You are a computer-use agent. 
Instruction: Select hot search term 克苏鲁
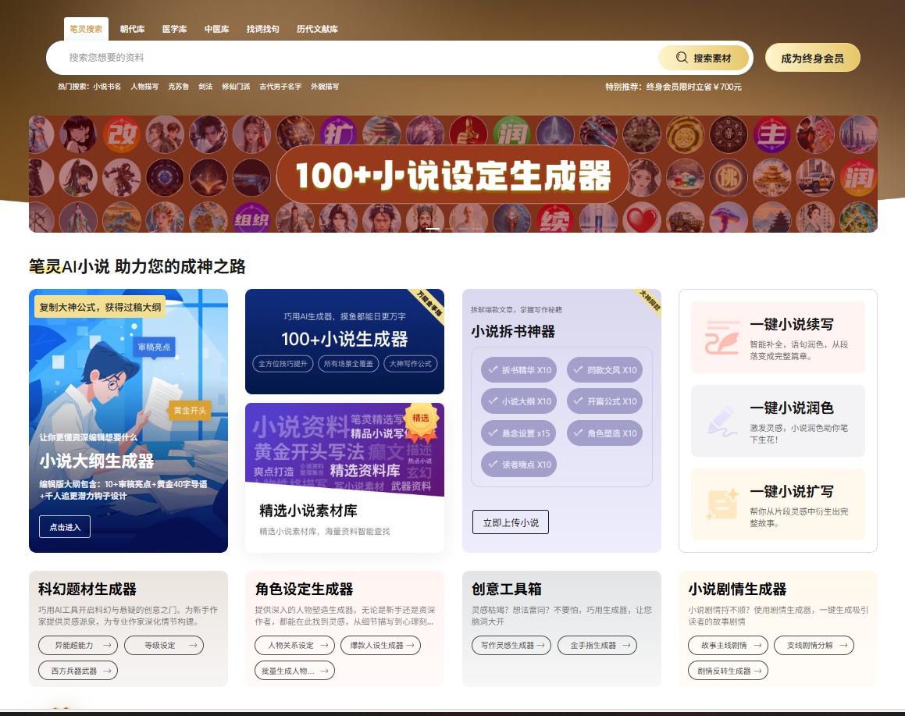pyautogui.click(x=178, y=87)
